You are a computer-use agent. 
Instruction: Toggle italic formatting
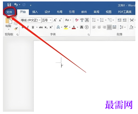[x=28, y=27]
